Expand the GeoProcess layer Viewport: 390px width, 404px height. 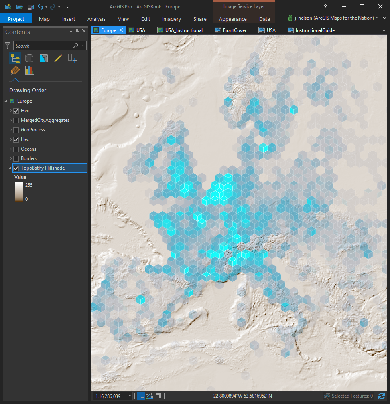pos(10,130)
